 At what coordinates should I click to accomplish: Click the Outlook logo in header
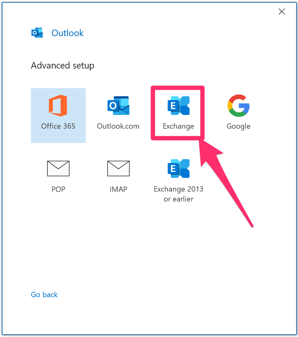(x=37, y=33)
